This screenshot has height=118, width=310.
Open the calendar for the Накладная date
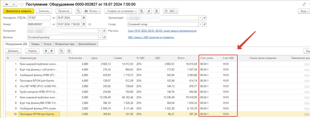[x=84, y=18]
